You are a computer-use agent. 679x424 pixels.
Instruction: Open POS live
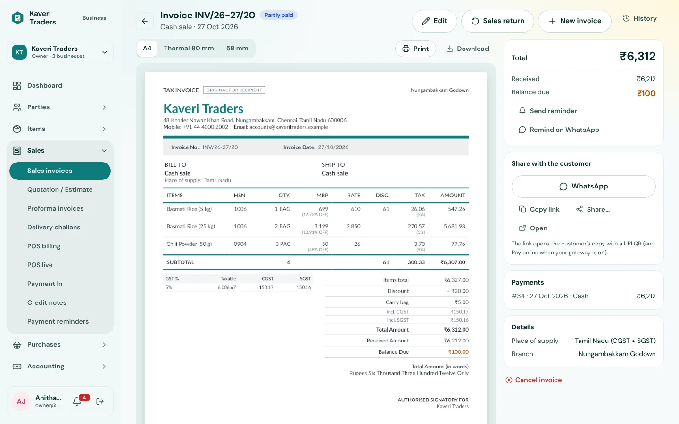point(60,265)
